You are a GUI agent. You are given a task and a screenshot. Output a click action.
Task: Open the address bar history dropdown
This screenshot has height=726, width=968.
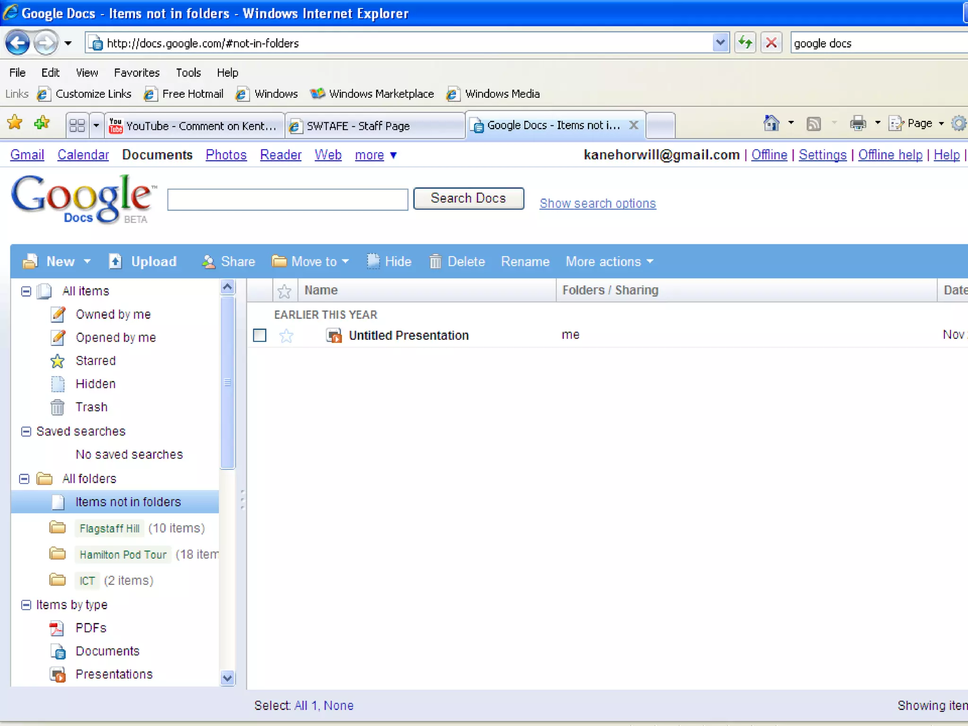(720, 43)
